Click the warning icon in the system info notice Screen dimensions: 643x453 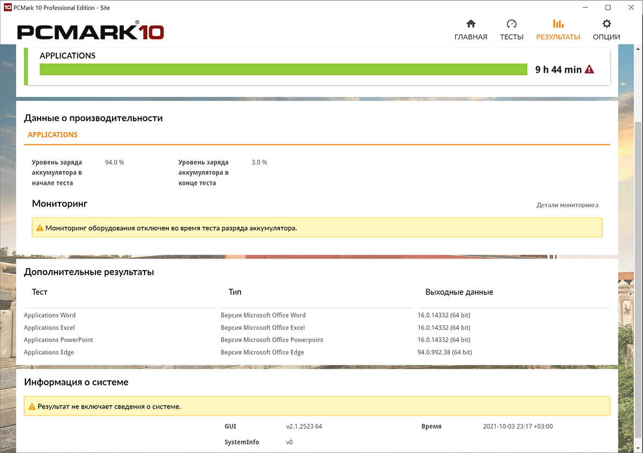tap(32, 406)
